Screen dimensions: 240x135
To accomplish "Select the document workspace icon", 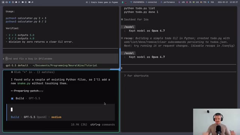I will [x=26, y=2].
